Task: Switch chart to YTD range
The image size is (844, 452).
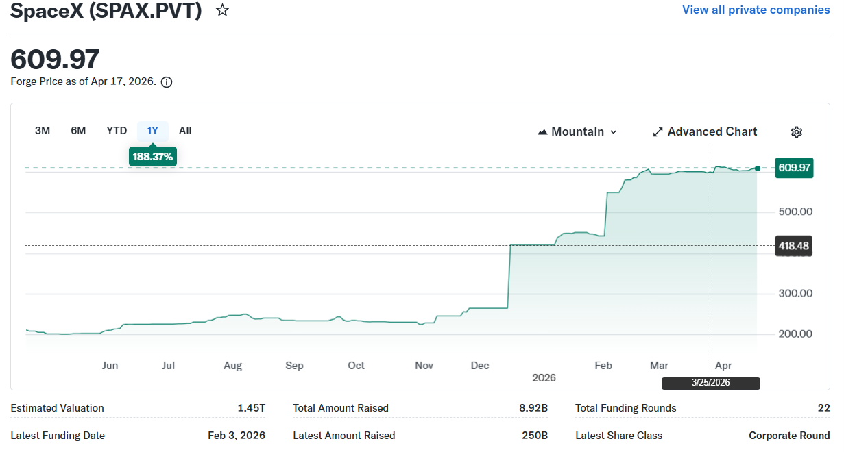Action: pyautogui.click(x=117, y=131)
